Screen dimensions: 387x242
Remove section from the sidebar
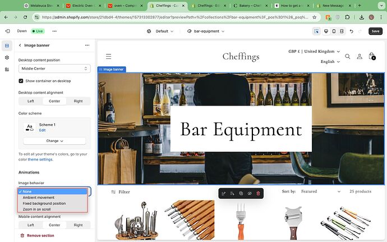tap(38, 236)
